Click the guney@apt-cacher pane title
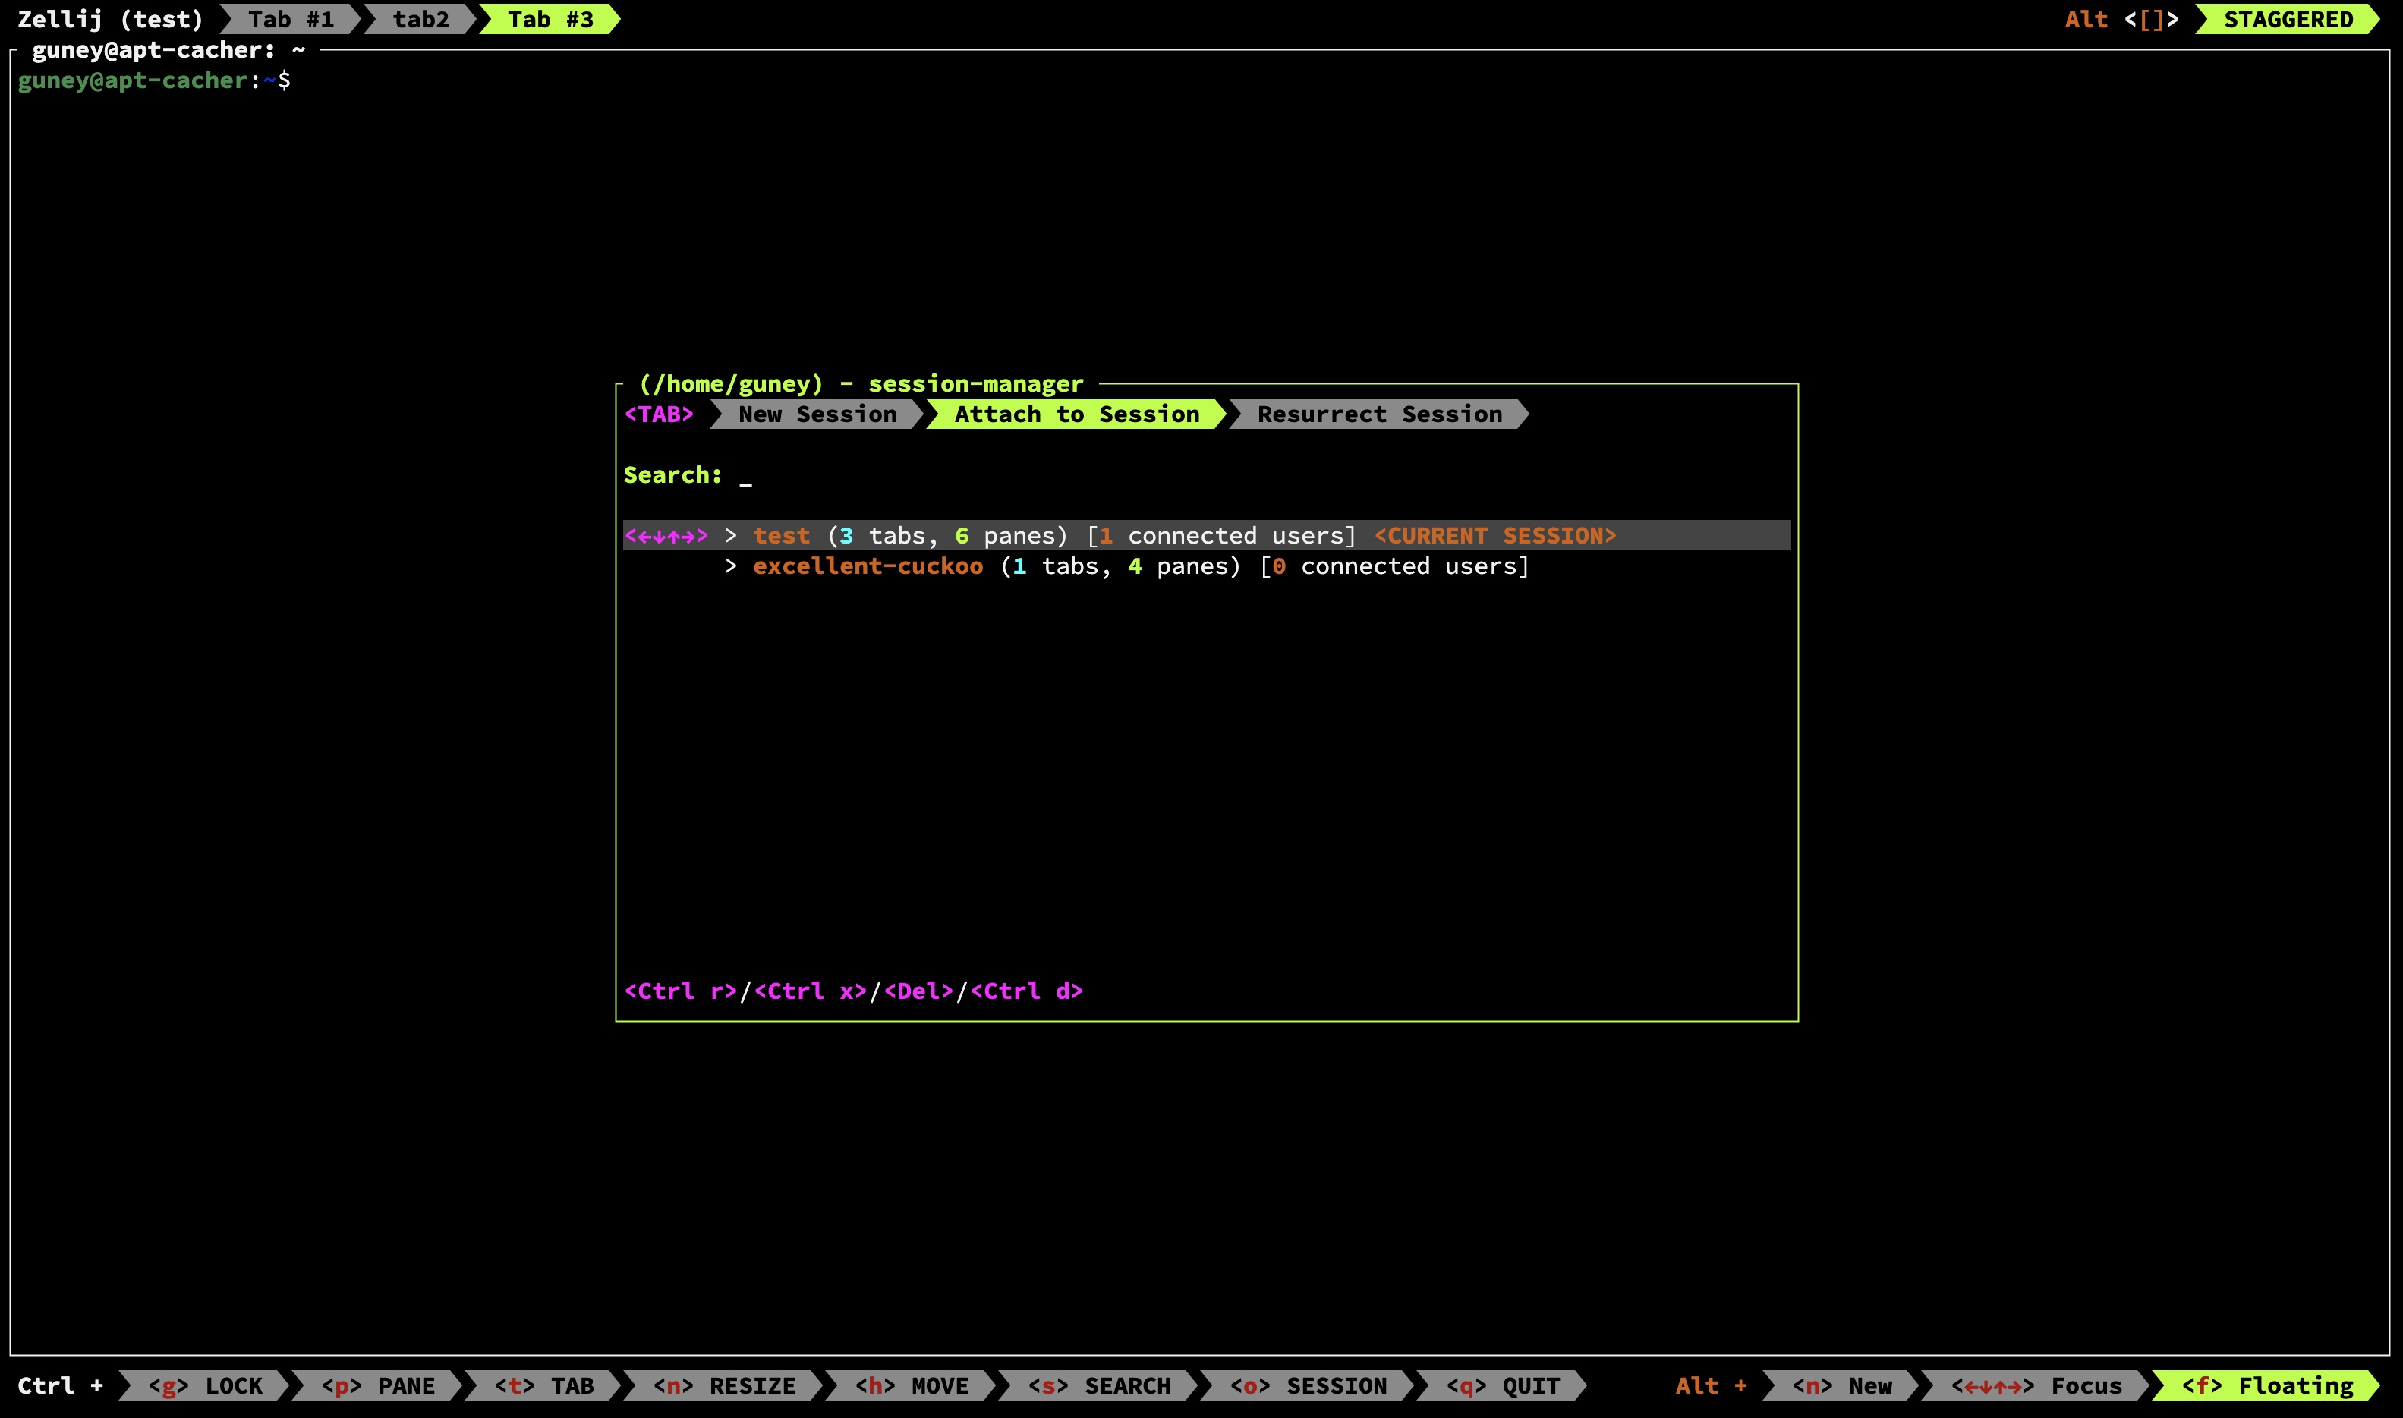 point(168,49)
